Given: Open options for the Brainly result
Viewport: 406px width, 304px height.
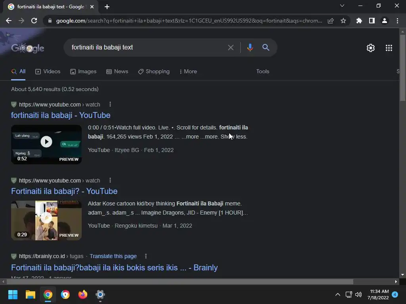Looking at the screenshot, I should tap(146, 256).
